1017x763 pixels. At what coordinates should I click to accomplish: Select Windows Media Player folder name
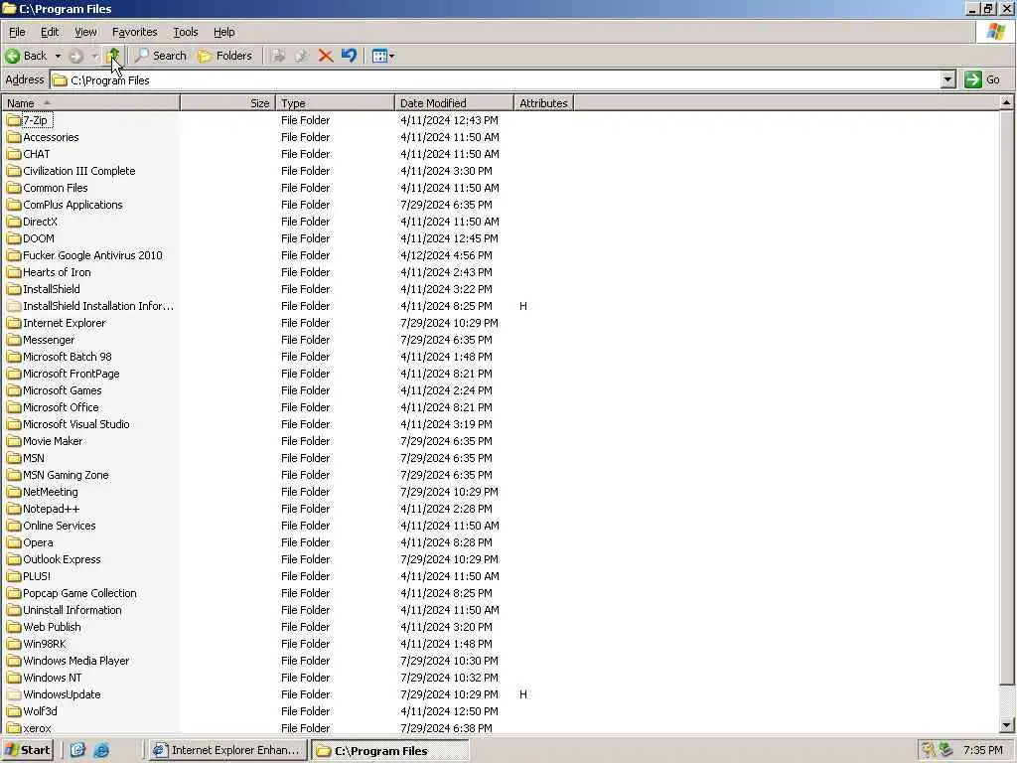click(76, 661)
